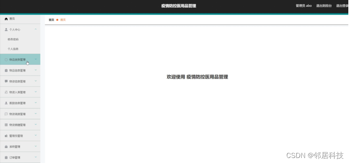Select the 物品信息管理 menu label
The image size is (350, 163).
[18, 71]
